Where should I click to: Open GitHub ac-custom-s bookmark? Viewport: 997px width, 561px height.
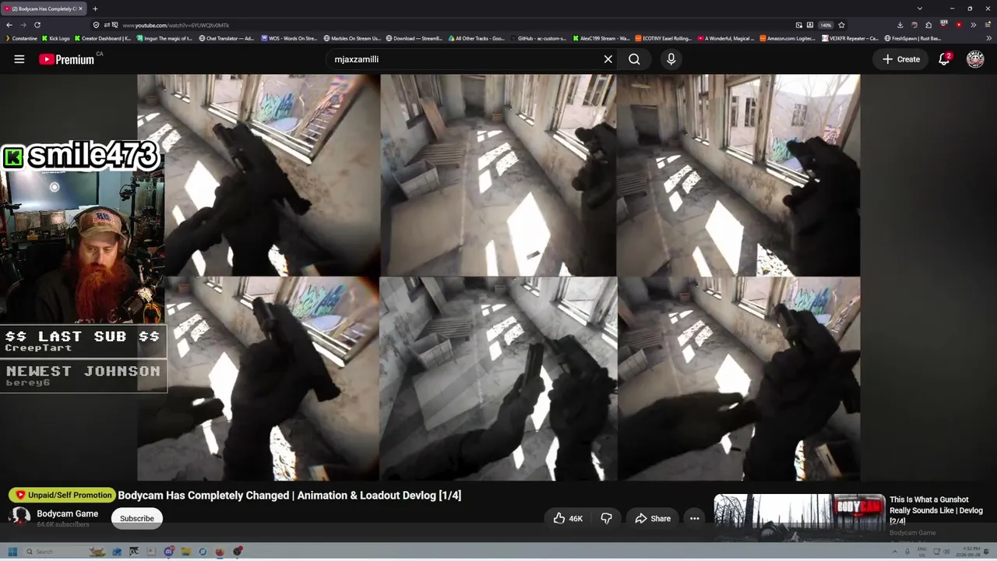click(538, 38)
